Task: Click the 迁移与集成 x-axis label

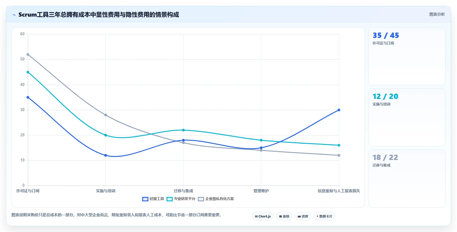Action: pyautogui.click(x=183, y=191)
